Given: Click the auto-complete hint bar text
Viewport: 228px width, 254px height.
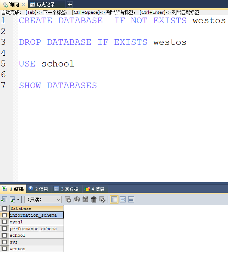Looking at the screenshot, I should click(100, 12).
